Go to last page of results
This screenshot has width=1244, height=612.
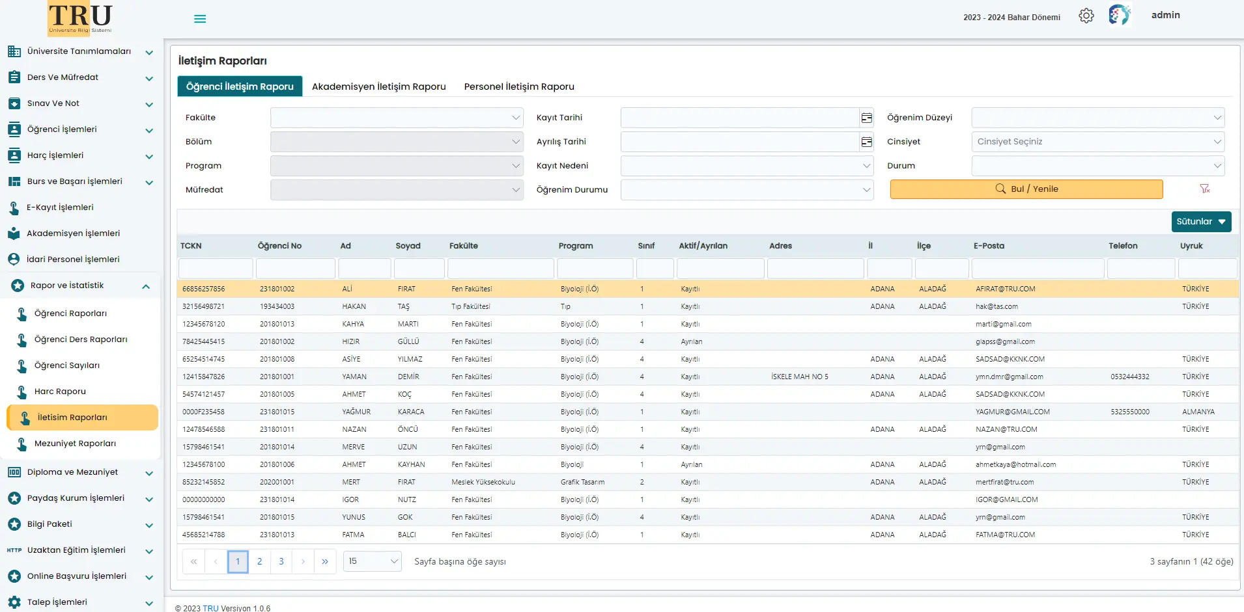324,561
